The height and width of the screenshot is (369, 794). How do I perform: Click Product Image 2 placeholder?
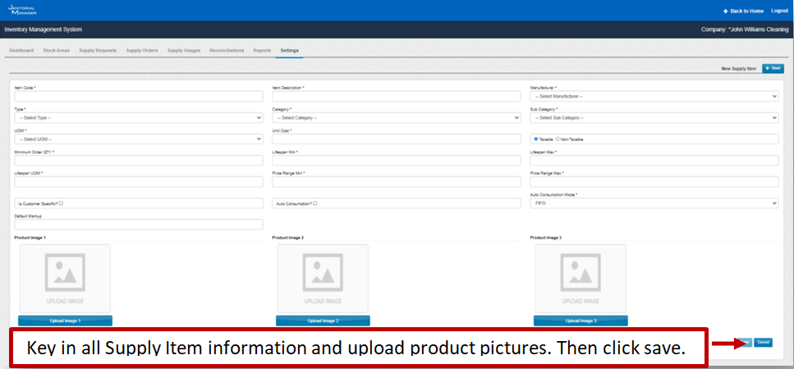[x=323, y=279]
